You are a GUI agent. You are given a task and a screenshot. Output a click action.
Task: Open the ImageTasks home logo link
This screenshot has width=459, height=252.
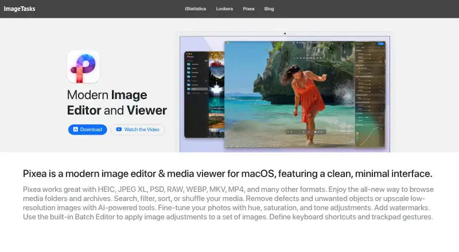point(20,9)
